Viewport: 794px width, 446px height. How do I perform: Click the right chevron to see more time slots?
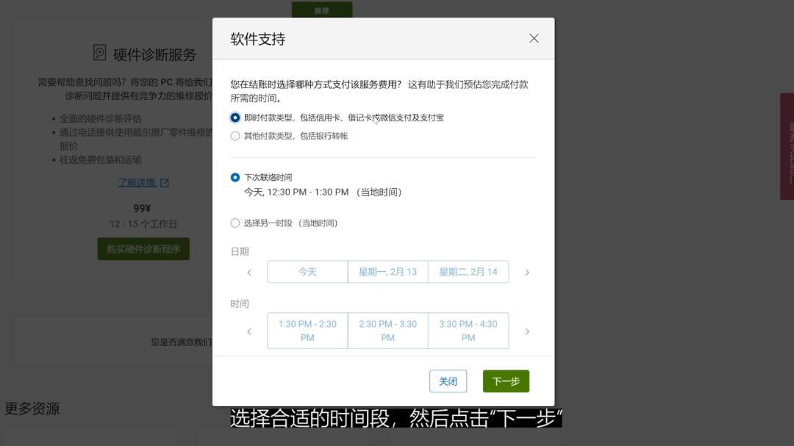[527, 331]
